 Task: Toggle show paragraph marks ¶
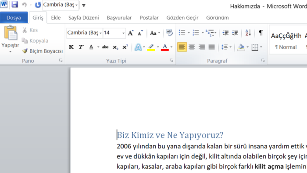coord(261,33)
